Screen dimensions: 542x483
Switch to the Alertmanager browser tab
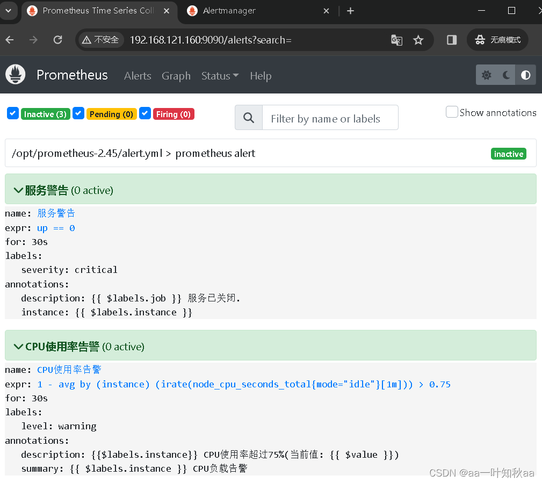pyautogui.click(x=257, y=12)
